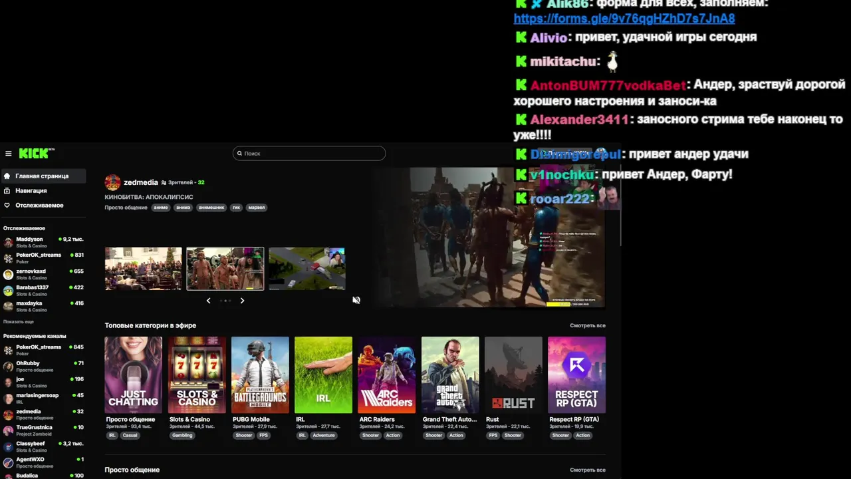This screenshot has width=851, height=479.
Task: Unmute the featured stream preview
Action: [356, 300]
